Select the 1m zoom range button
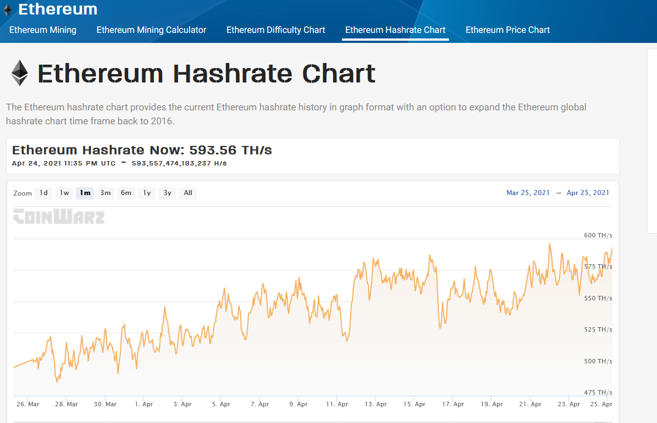This screenshot has width=657, height=423. (85, 193)
